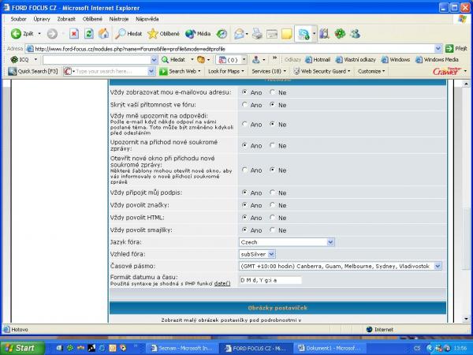Screen dimensions: 473x355
Task: Select Ne for Vždy povolit HTML
Action: coord(273,217)
